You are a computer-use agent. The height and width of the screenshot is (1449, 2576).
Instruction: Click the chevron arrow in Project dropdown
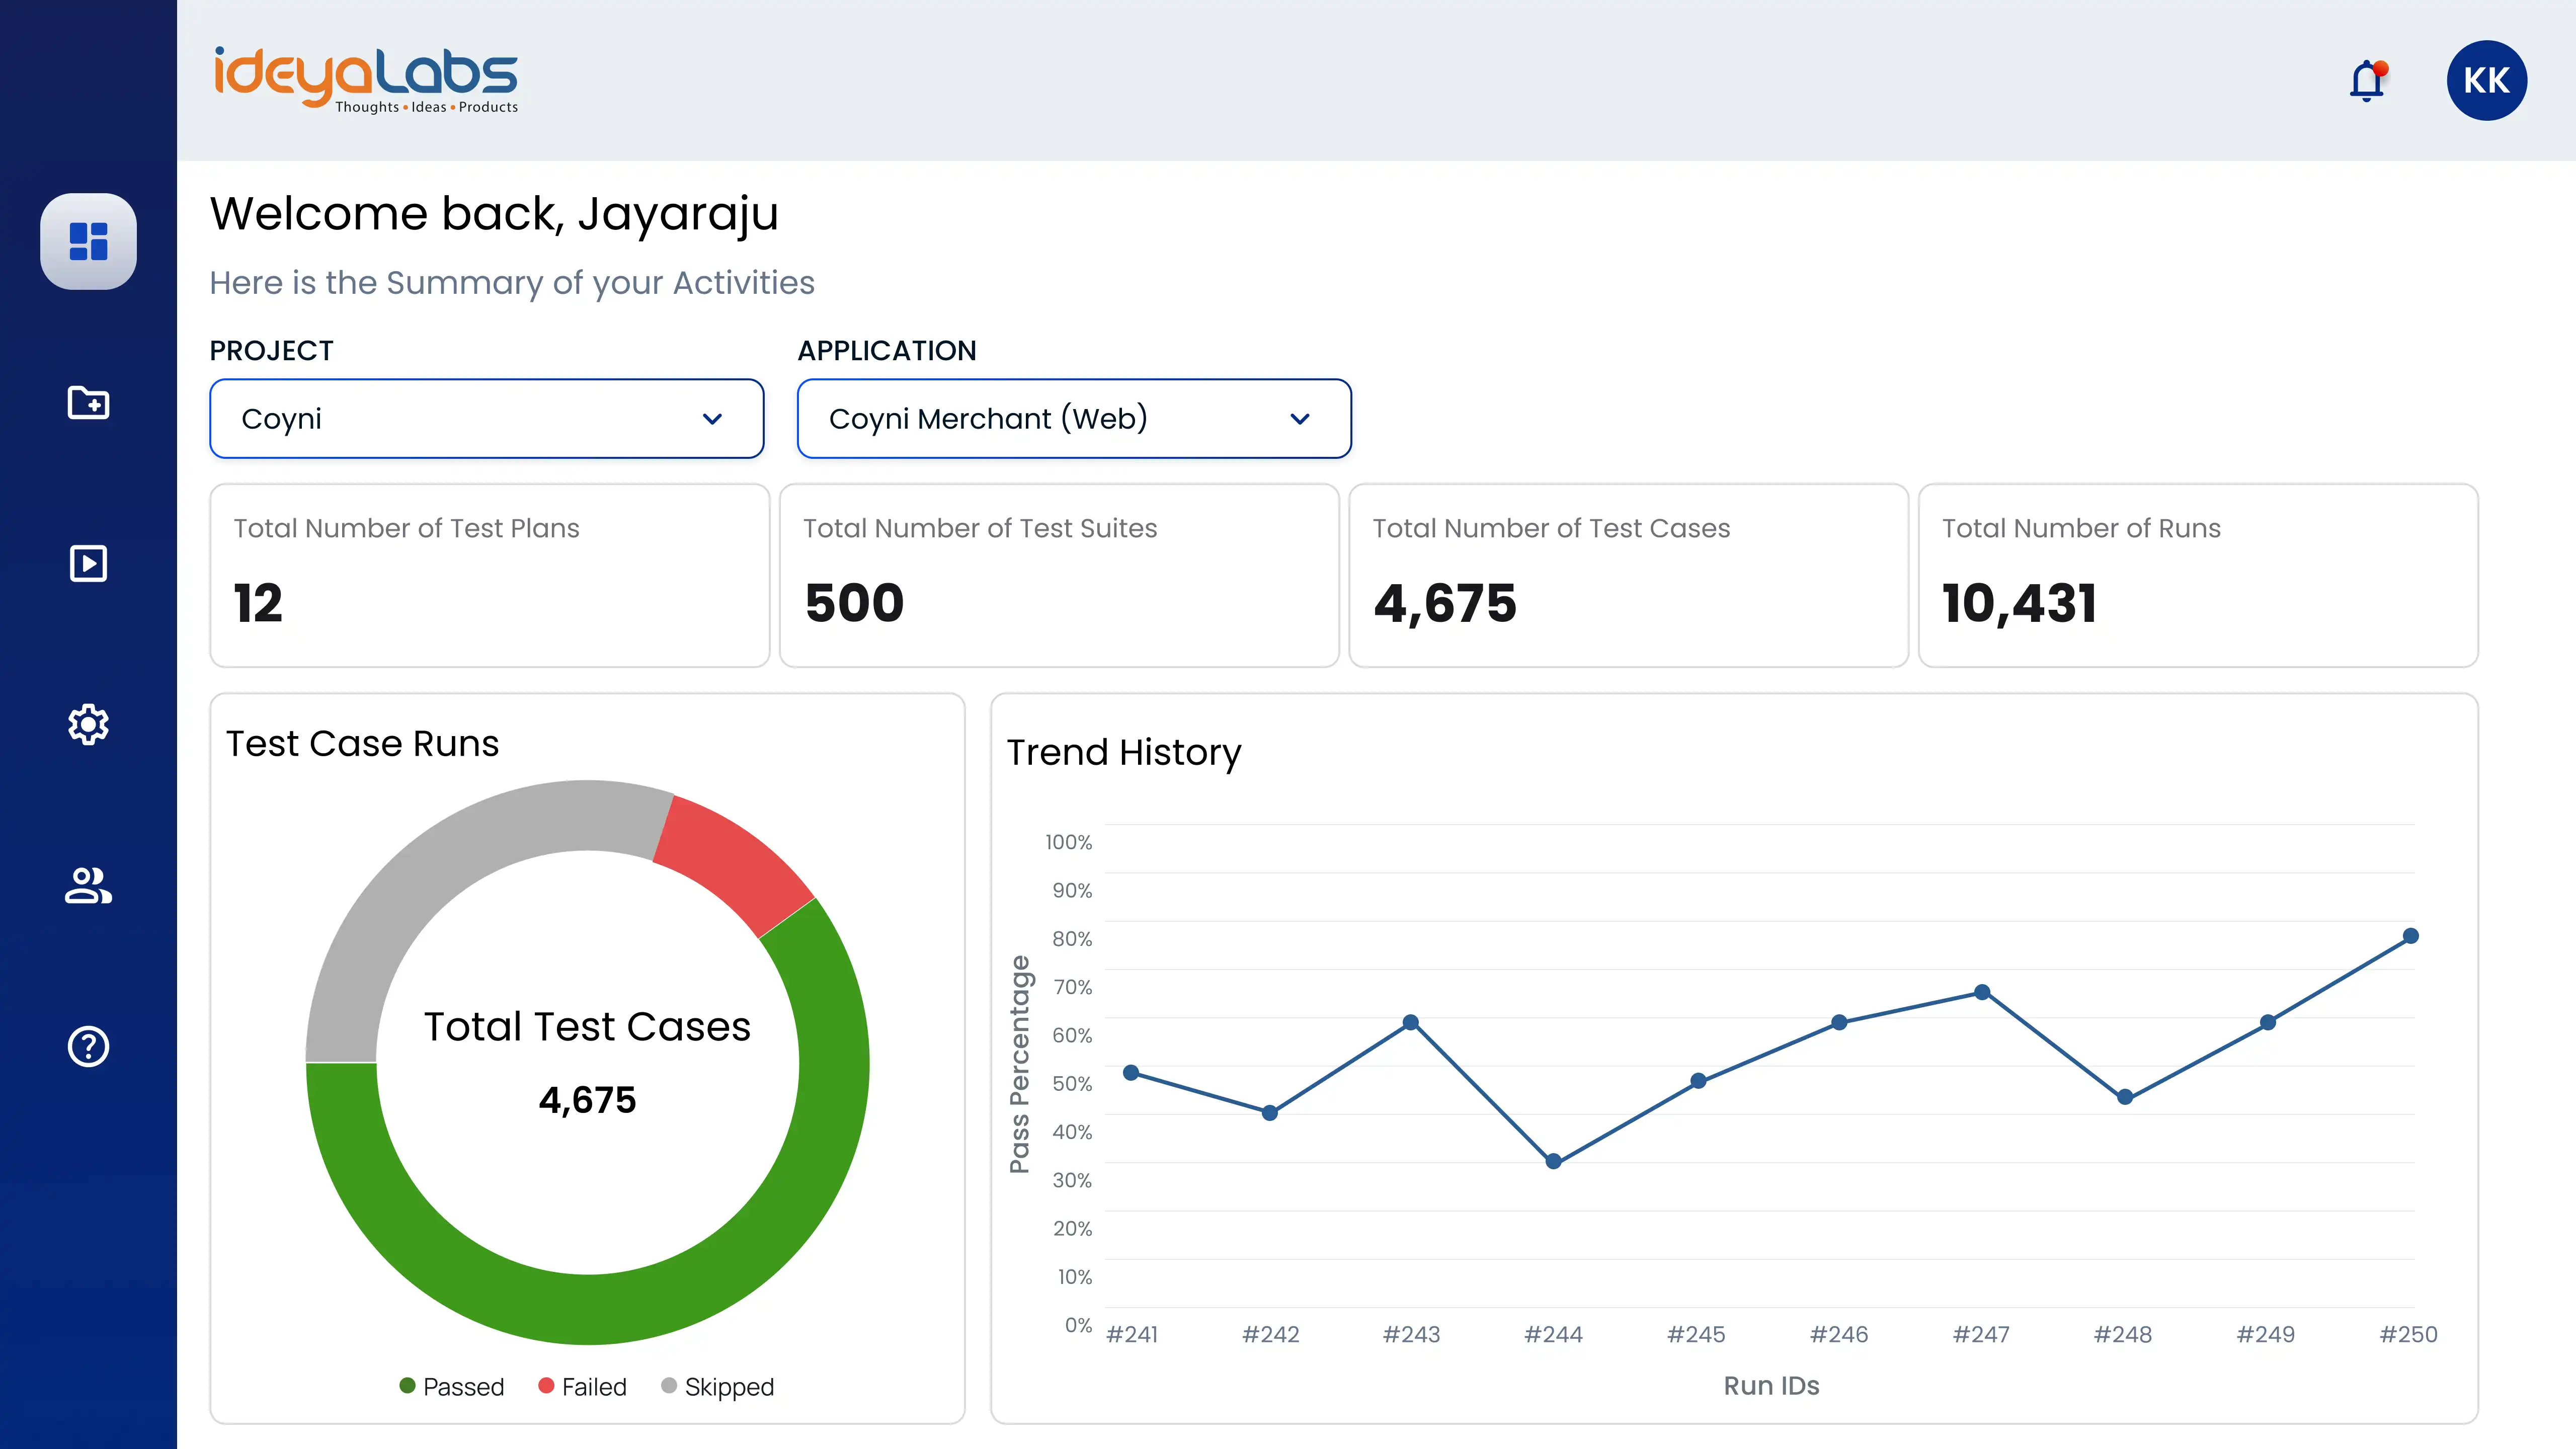pos(712,418)
